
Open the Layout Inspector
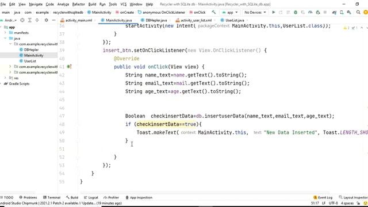click(x=353, y=197)
